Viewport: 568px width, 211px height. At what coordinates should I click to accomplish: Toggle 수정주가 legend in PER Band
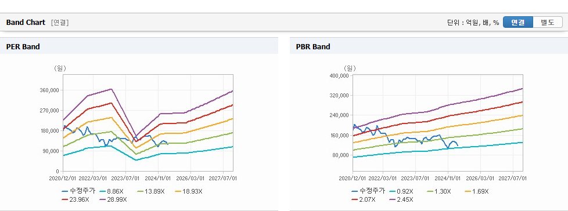click(x=78, y=191)
